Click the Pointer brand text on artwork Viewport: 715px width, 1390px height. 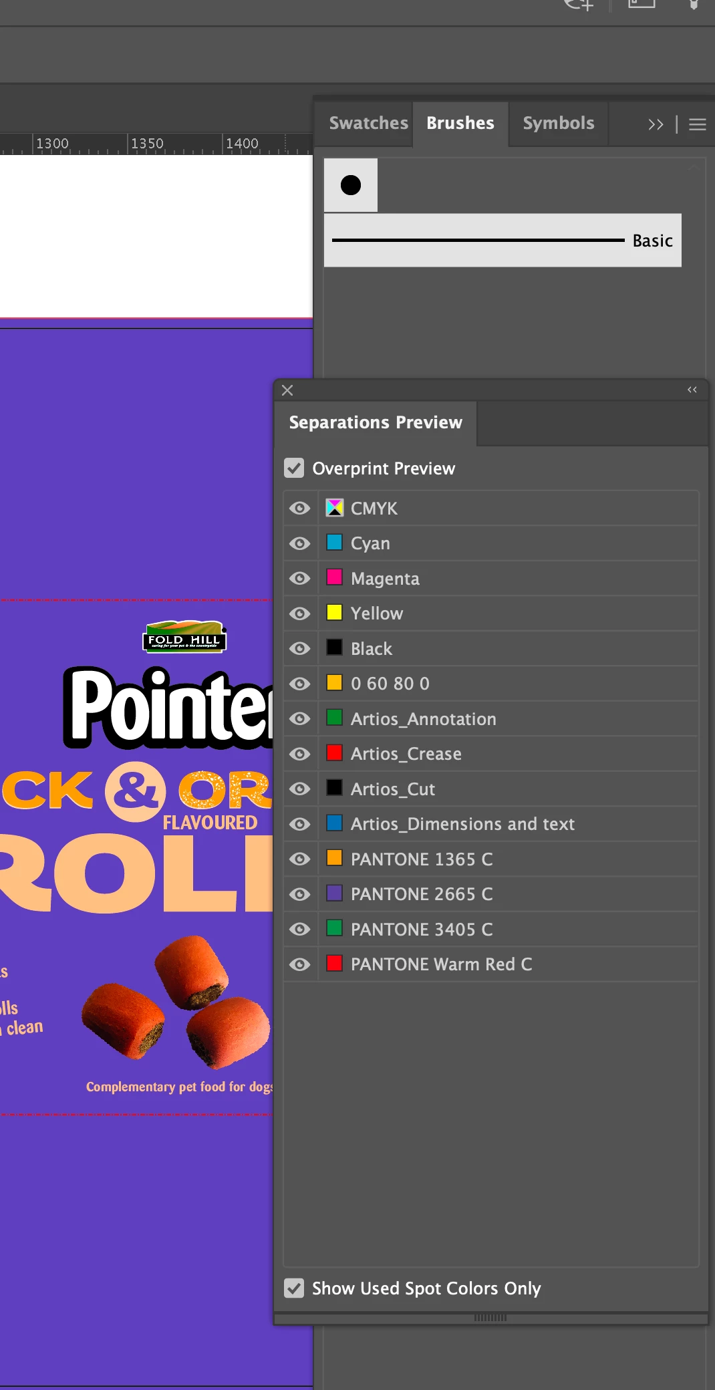click(x=168, y=708)
